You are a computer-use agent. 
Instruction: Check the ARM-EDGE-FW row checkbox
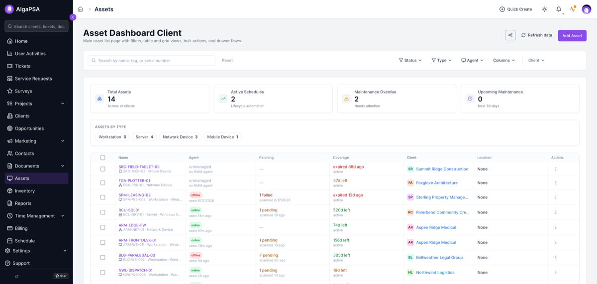tap(103, 227)
